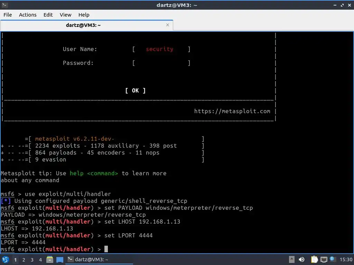
Task: Open the View menu
Action: click(x=65, y=15)
